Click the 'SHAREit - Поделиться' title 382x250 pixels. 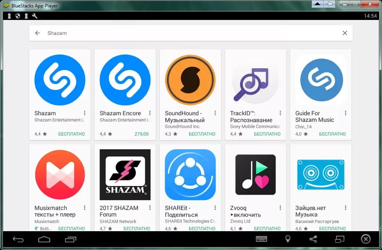point(181,211)
